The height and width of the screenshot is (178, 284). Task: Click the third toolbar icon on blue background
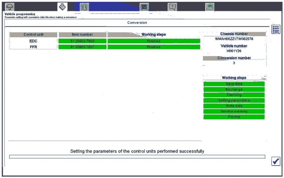click(84, 7)
